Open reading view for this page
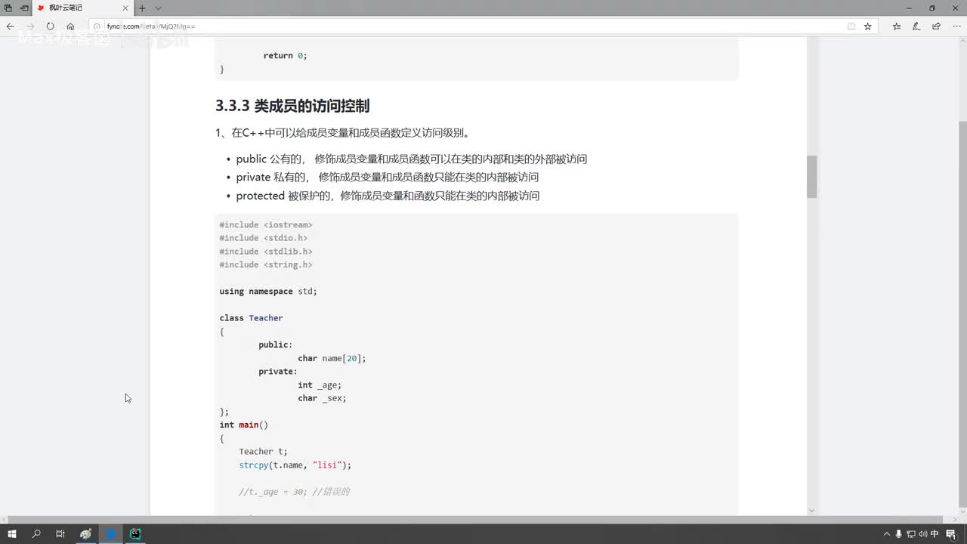Screen dimensions: 967x544 coord(851,26)
